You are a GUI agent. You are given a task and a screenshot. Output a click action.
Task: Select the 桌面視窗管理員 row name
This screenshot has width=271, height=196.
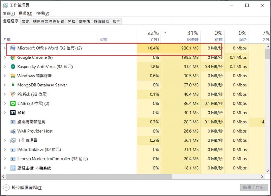31,122
